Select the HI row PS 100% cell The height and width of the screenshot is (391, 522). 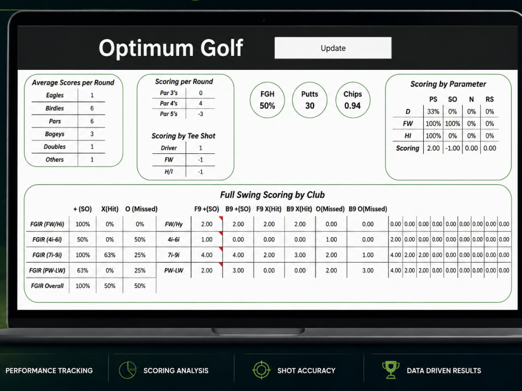(433, 136)
